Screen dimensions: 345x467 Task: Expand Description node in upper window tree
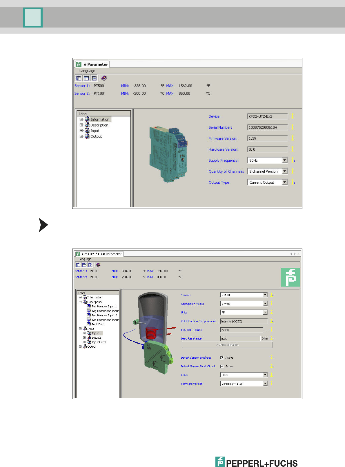pos(81,125)
